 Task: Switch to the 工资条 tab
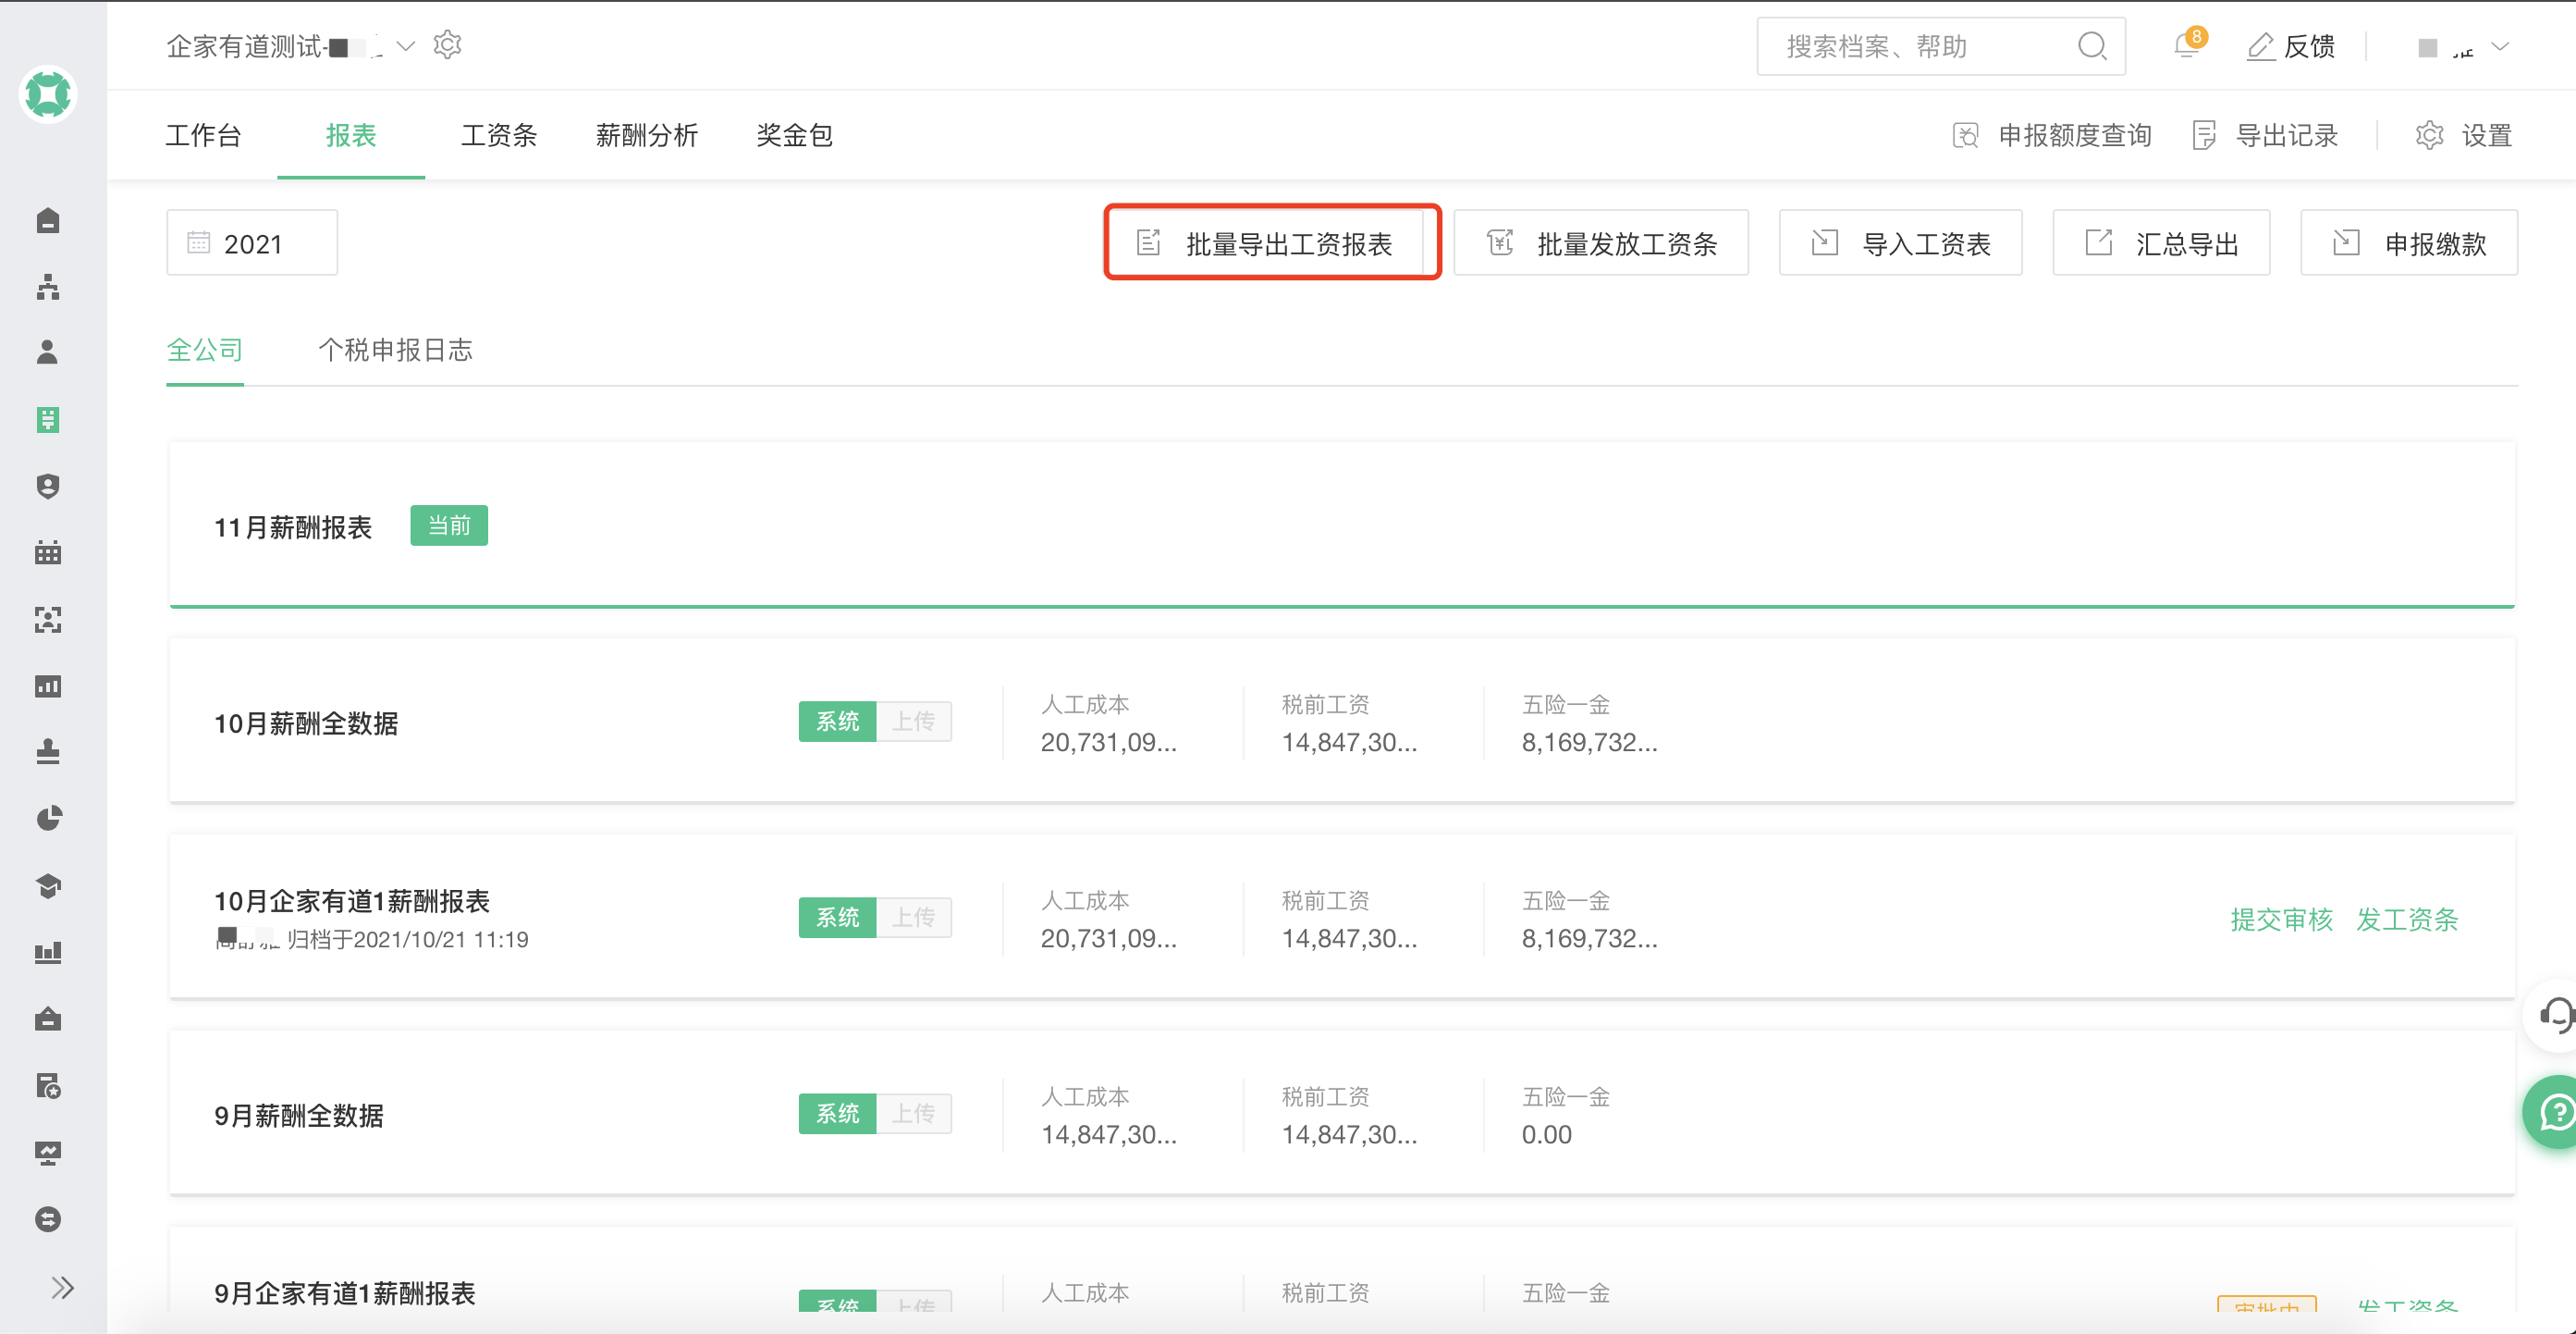(x=499, y=135)
